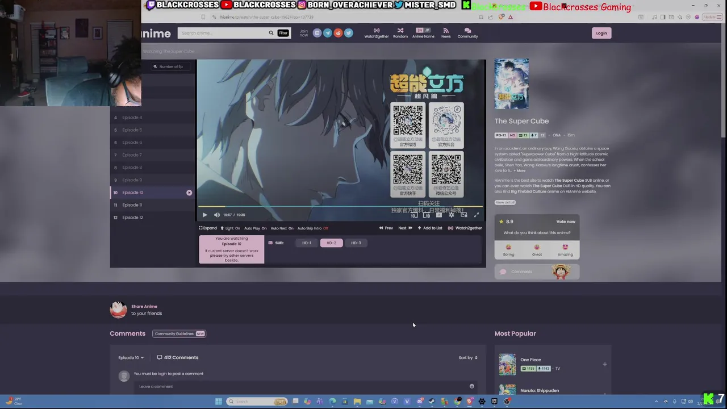
Task: Open Episode 9 in the episode list
Action: pyautogui.click(x=152, y=180)
